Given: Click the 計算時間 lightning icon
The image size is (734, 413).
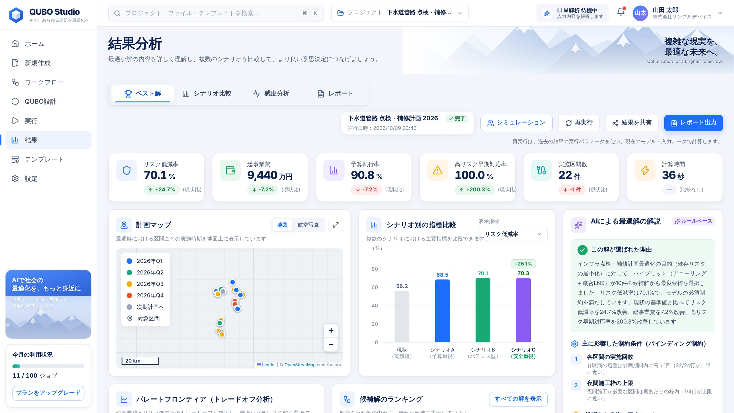Looking at the screenshot, I should [645, 170].
